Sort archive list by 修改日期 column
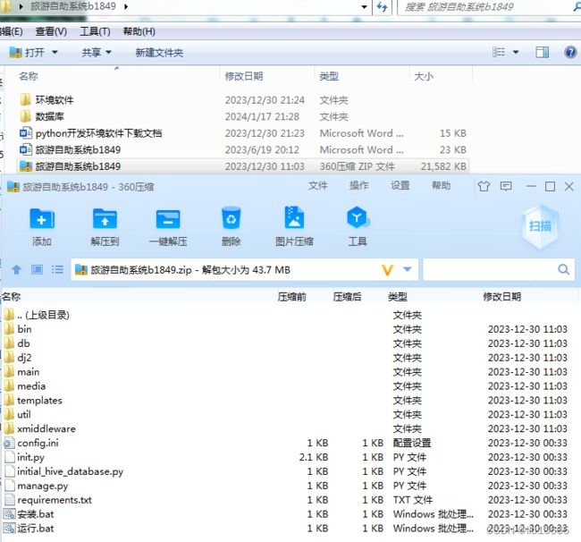 (x=501, y=297)
